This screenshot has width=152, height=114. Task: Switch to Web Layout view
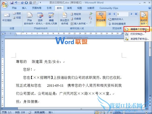tap(104, 112)
